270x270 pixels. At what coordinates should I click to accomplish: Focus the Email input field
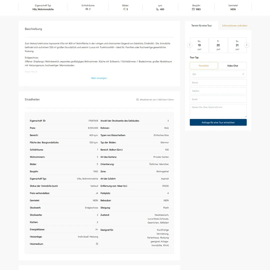point(218,99)
